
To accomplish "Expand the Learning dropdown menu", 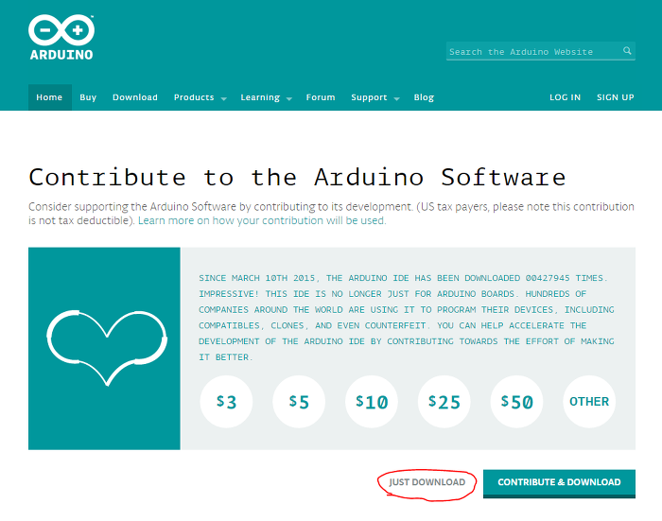I will (x=266, y=97).
